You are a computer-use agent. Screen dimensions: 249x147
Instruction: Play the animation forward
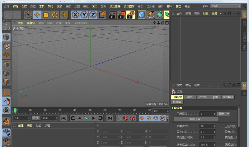[86, 118]
